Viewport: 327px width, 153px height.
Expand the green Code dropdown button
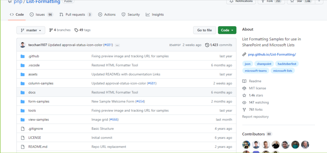click(227, 30)
